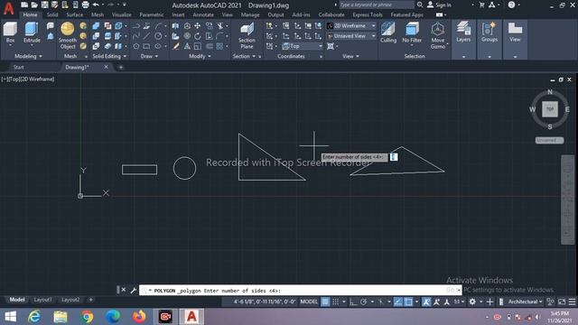The height and width of the screenshot is (325, 578).
Task: Click the search magnifier icon
Action: pyautogui.click(x=420, y=5)
